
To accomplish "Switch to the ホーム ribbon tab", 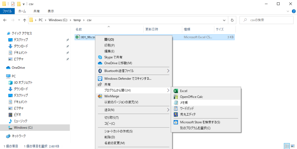I will 22,11.
